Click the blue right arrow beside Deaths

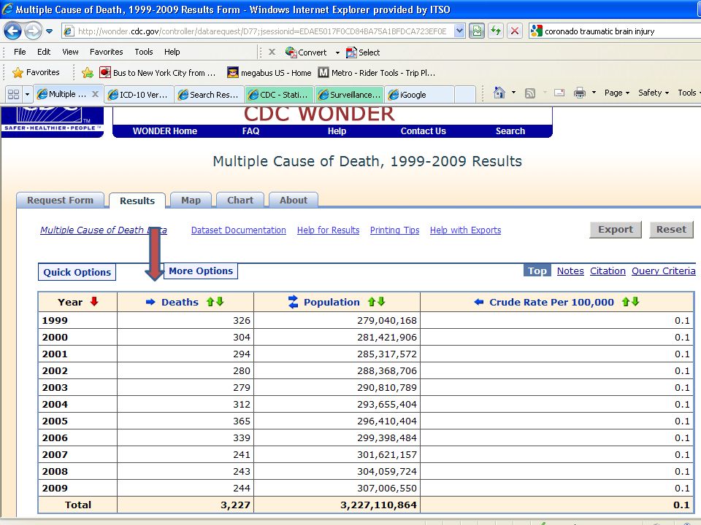[x=150, y=302]
